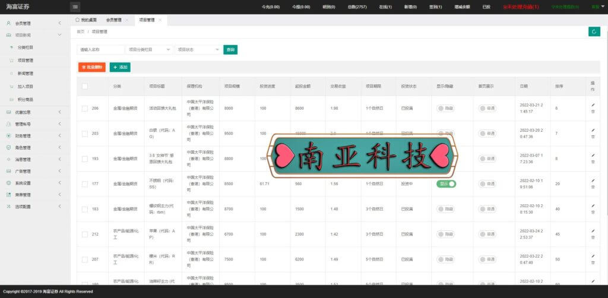Click the edit pencil for row 207

coord(593,256)
